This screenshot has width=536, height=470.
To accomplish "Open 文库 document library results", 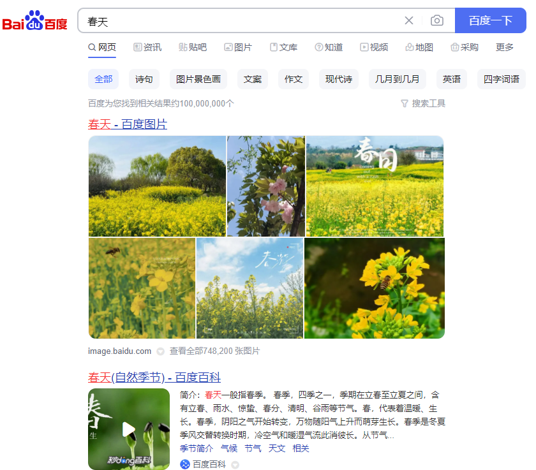I will point(283,47).
